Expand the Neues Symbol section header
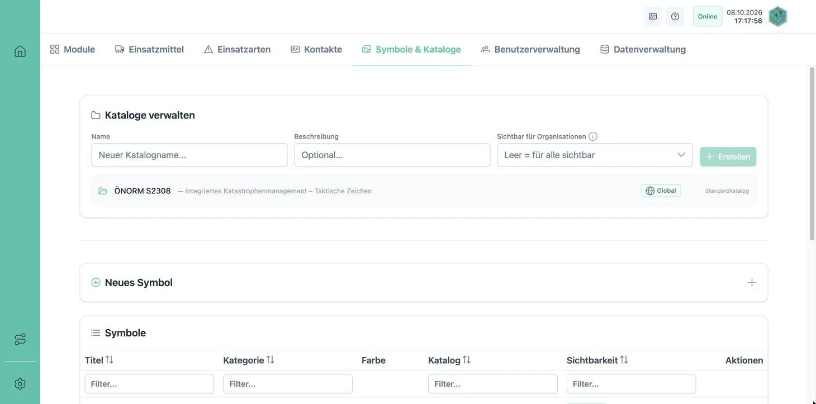Screen dimensions: 816x404 424,283
